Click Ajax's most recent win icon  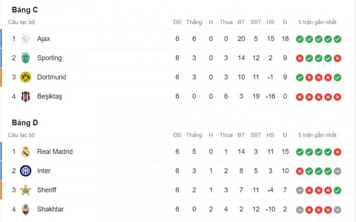point(337,39)
